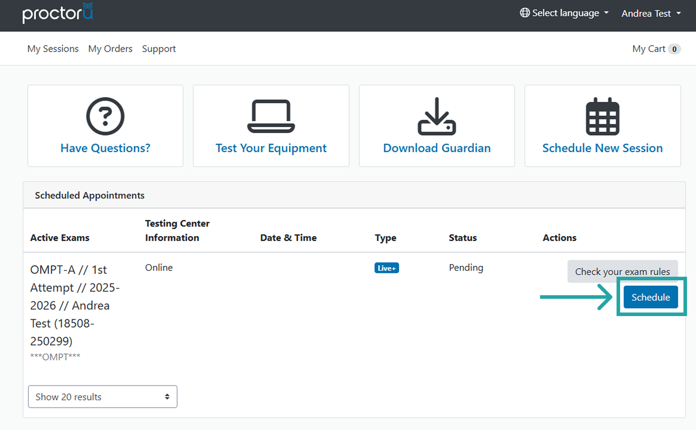
Task: Open the Support menu item
Action: pyautogui.click(x=159, y=49)
